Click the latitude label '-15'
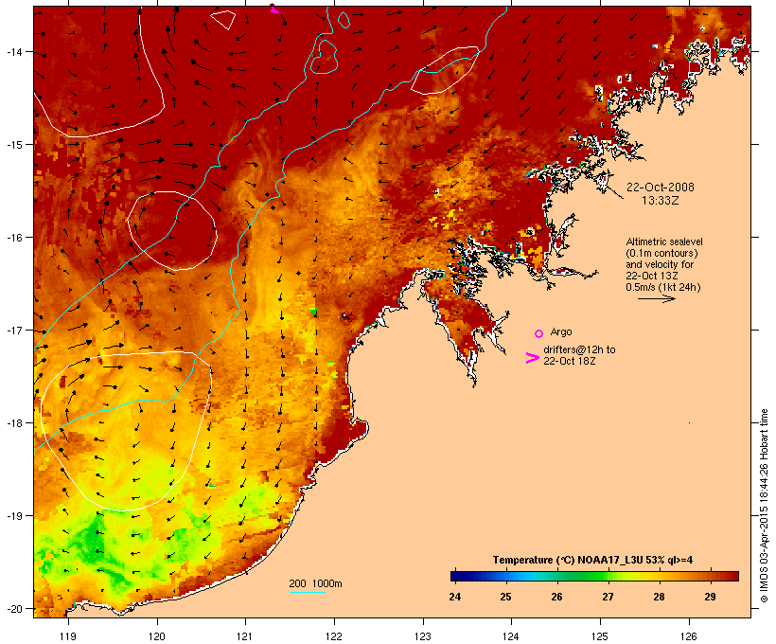776x644 pixels. coord(14,144)
